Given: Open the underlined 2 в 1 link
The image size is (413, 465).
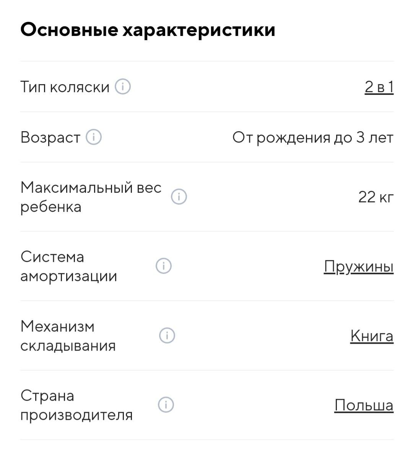Looking at the screenshot, I should coord(379,87).
